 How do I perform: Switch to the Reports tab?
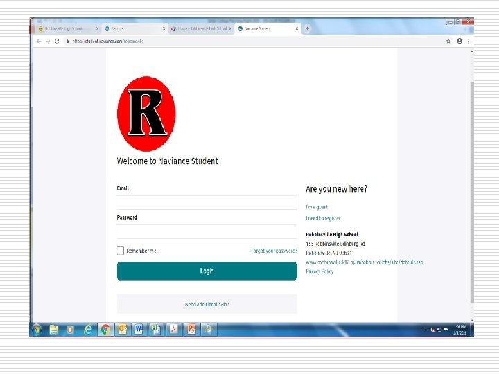[135, 28]
